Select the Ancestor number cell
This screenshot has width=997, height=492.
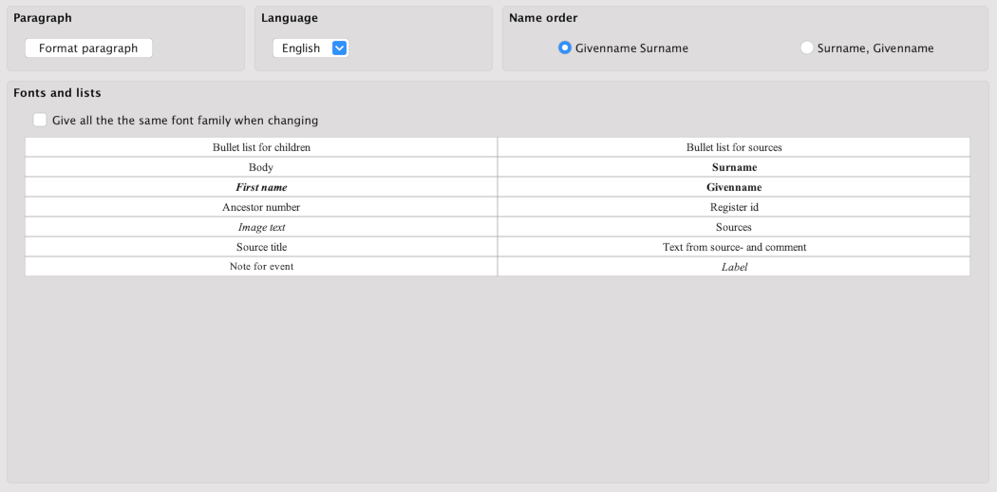tap(261, 207)
